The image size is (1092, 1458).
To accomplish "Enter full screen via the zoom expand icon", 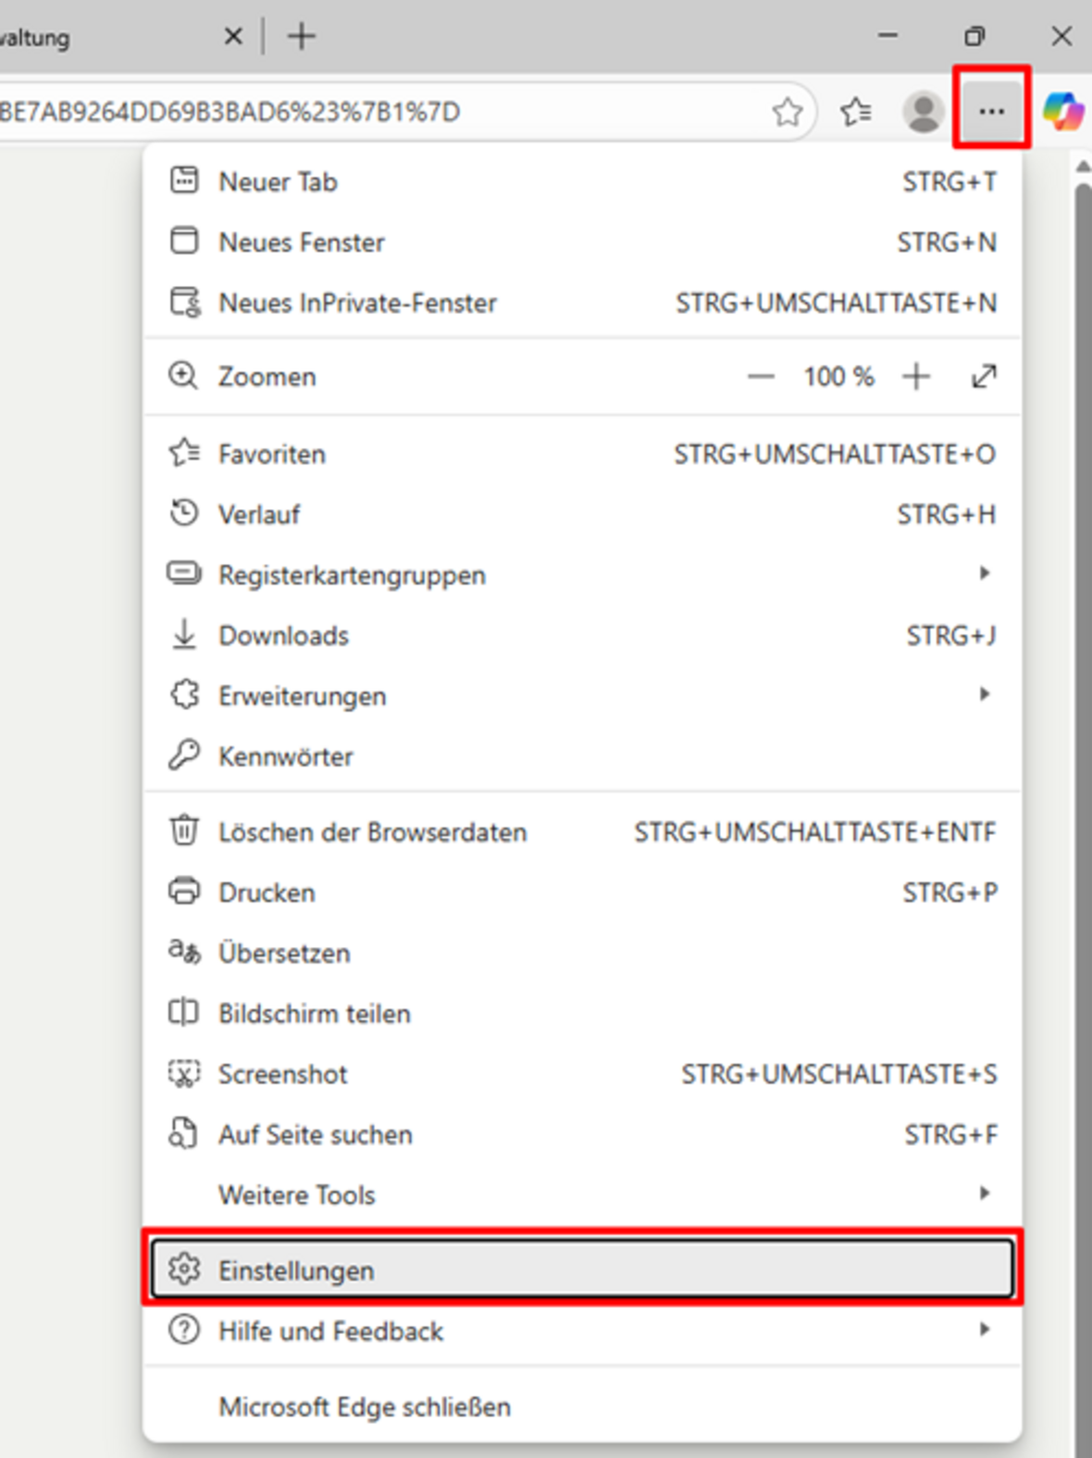I will [984, 377].
